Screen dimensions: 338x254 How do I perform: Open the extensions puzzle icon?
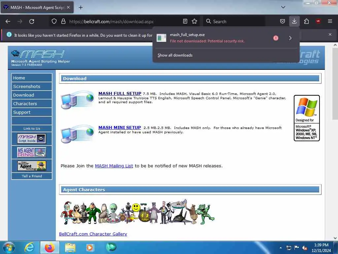coord(306,21)
